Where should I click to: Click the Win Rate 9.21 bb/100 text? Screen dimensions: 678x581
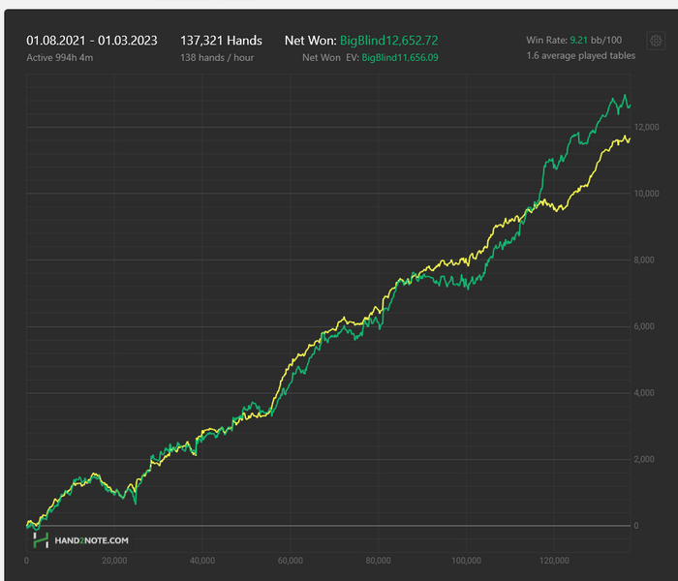573,41
